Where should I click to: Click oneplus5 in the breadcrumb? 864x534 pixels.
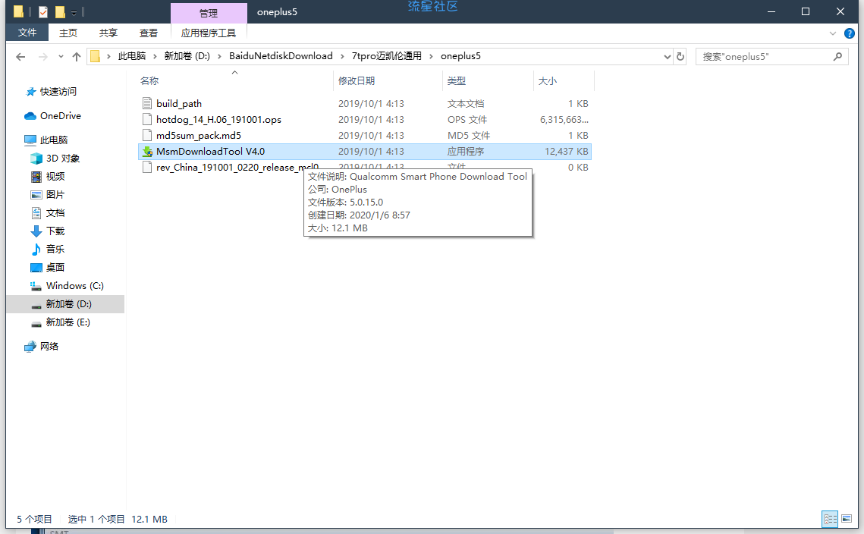tap(460, 56)
